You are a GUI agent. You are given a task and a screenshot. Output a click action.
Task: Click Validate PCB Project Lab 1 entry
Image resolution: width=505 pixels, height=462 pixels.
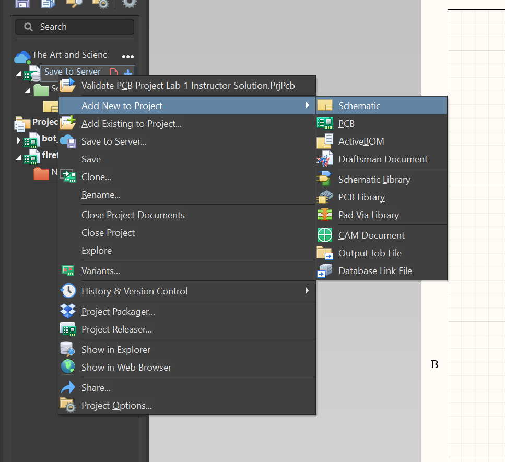click(x=187, y=86)
